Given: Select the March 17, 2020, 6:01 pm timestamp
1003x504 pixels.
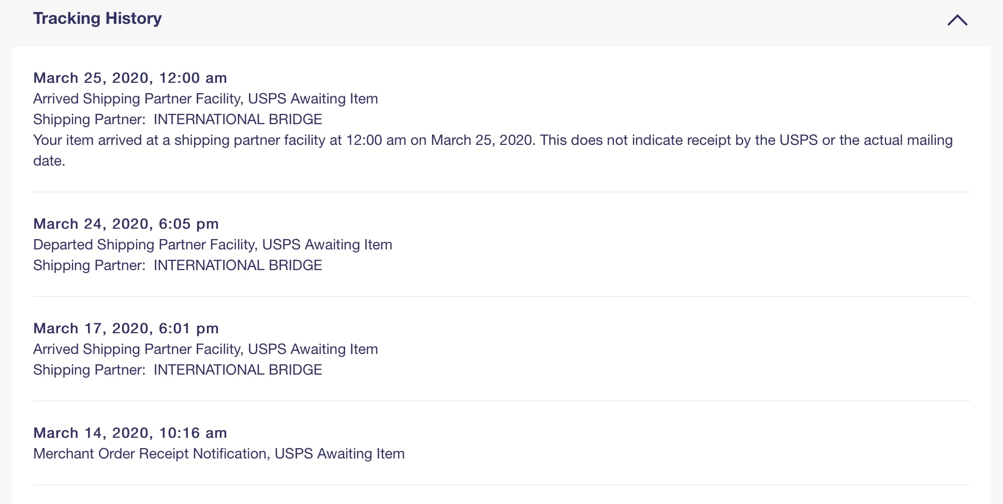Looking at the screenshot, I should (x=126, y=329).
